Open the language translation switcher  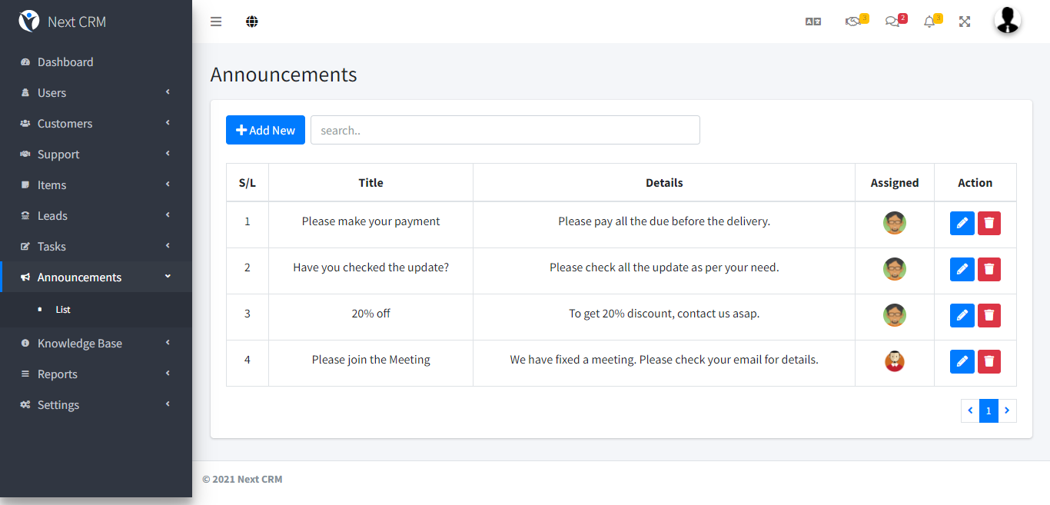[812, 22]
